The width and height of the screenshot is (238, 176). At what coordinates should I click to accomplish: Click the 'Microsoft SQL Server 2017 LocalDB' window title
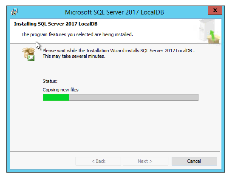coord(114,12)
